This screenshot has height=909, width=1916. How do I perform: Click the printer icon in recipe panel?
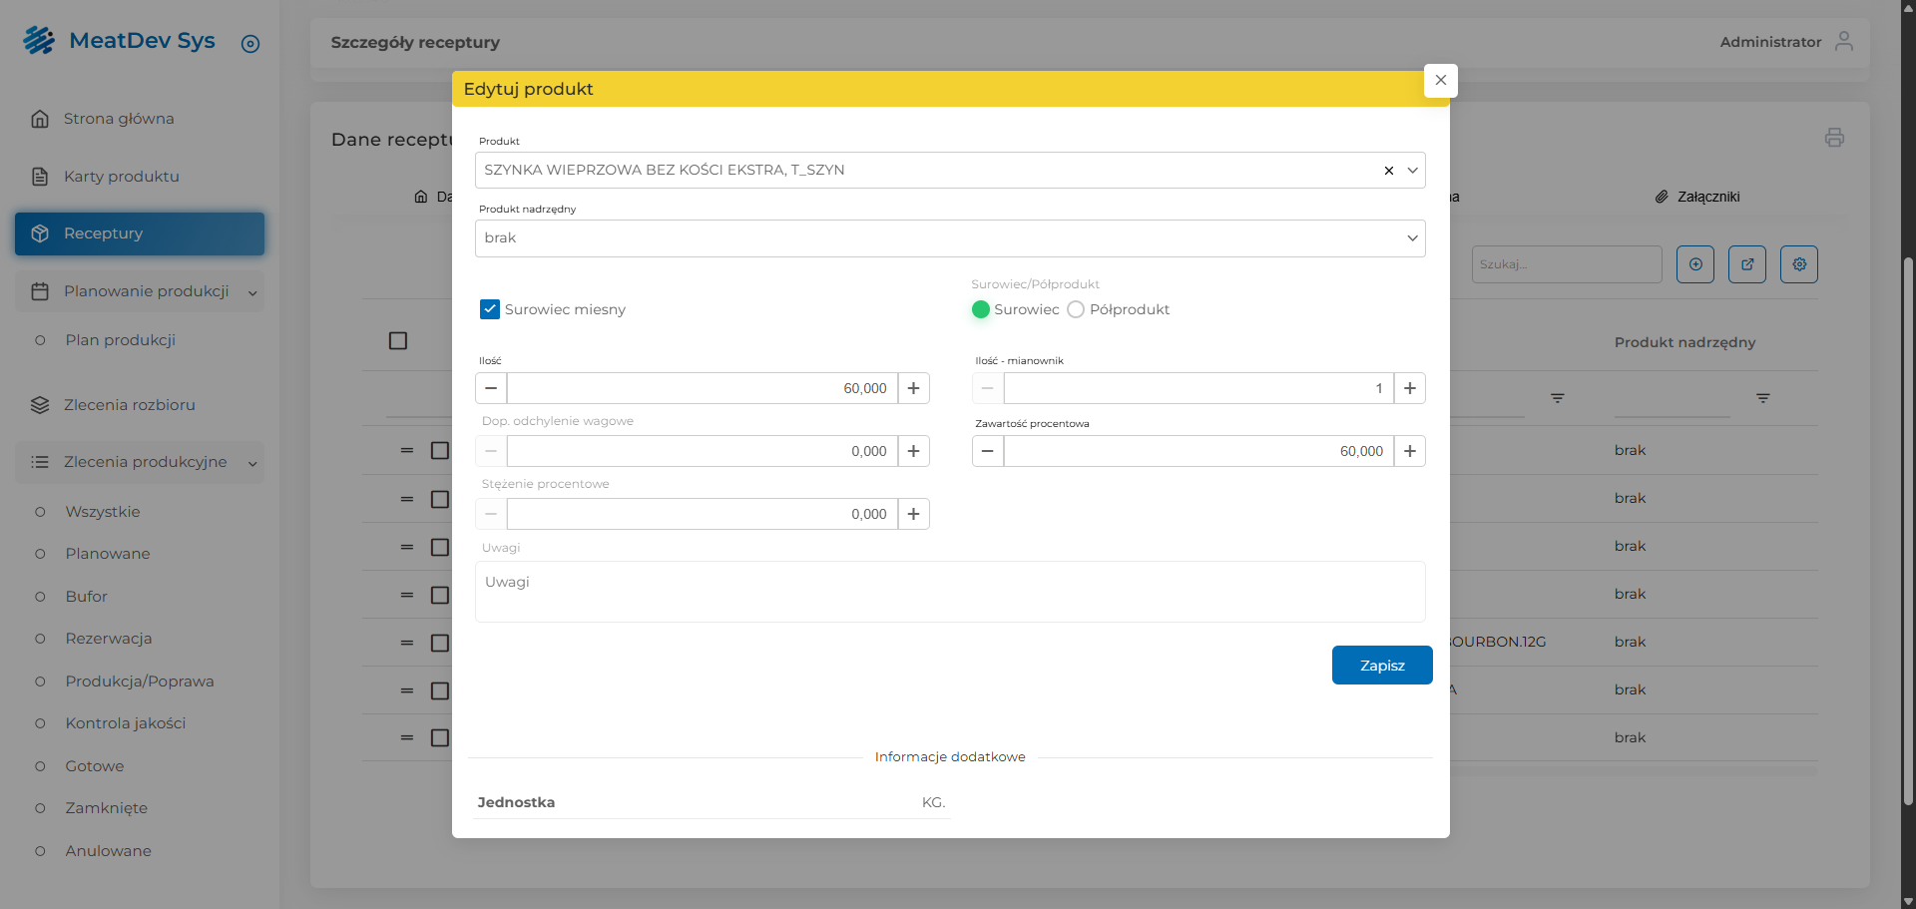coord(1833,138)
